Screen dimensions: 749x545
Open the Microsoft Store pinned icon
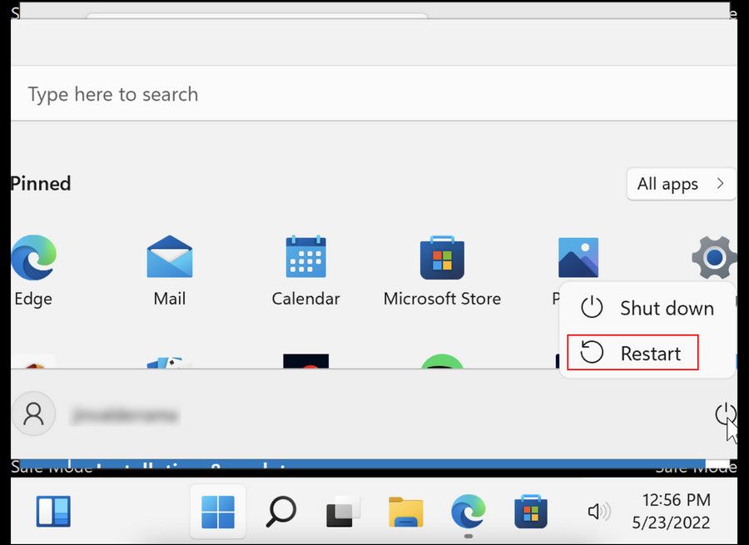[442, 258]
